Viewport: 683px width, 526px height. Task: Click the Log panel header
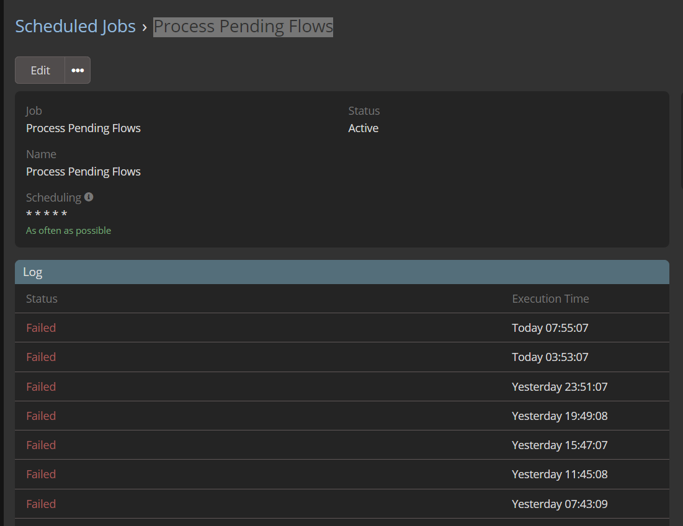pos(342,272)
